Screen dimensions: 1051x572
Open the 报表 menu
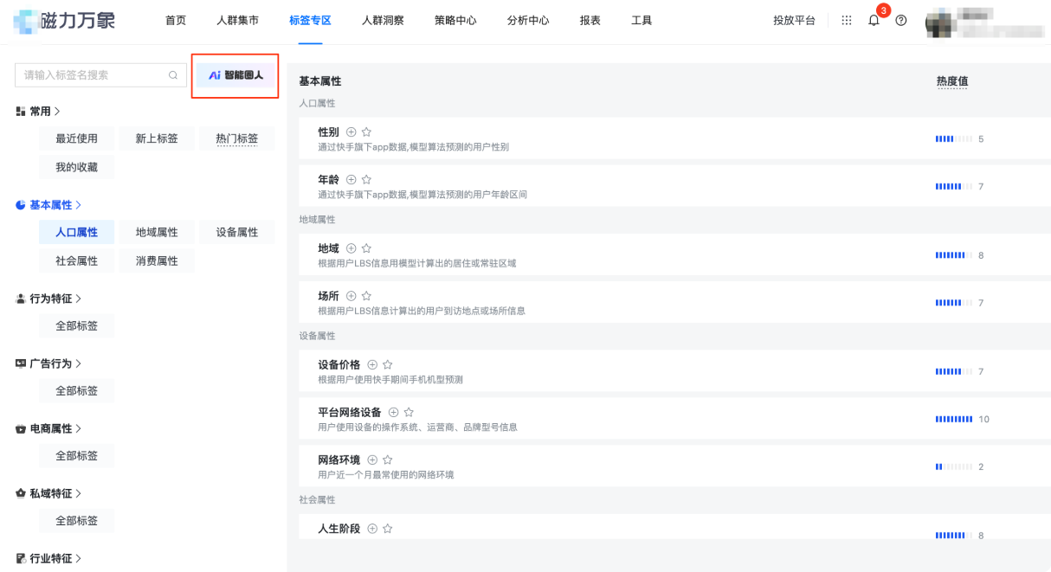tap(590, 20)
